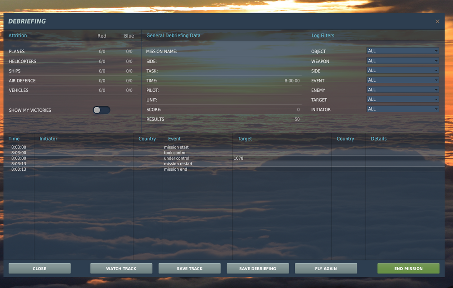Select the 'took control' log row
Image resolution: width=453 pixels, height=288 pixels.
coord(224,153)
